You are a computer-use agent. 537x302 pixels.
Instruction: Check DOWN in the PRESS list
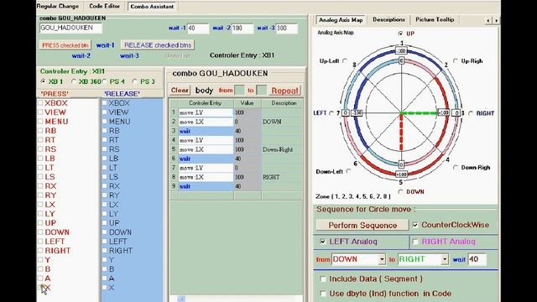[x=40, y=232]
